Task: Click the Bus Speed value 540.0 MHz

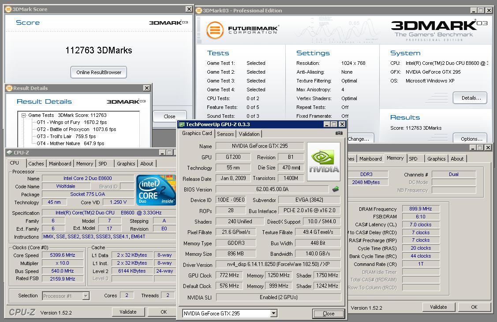Action: coord(63,271)
